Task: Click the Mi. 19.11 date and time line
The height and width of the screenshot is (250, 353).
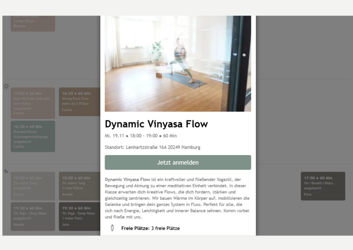Action: pyautogui.click(x=141, y=136)
